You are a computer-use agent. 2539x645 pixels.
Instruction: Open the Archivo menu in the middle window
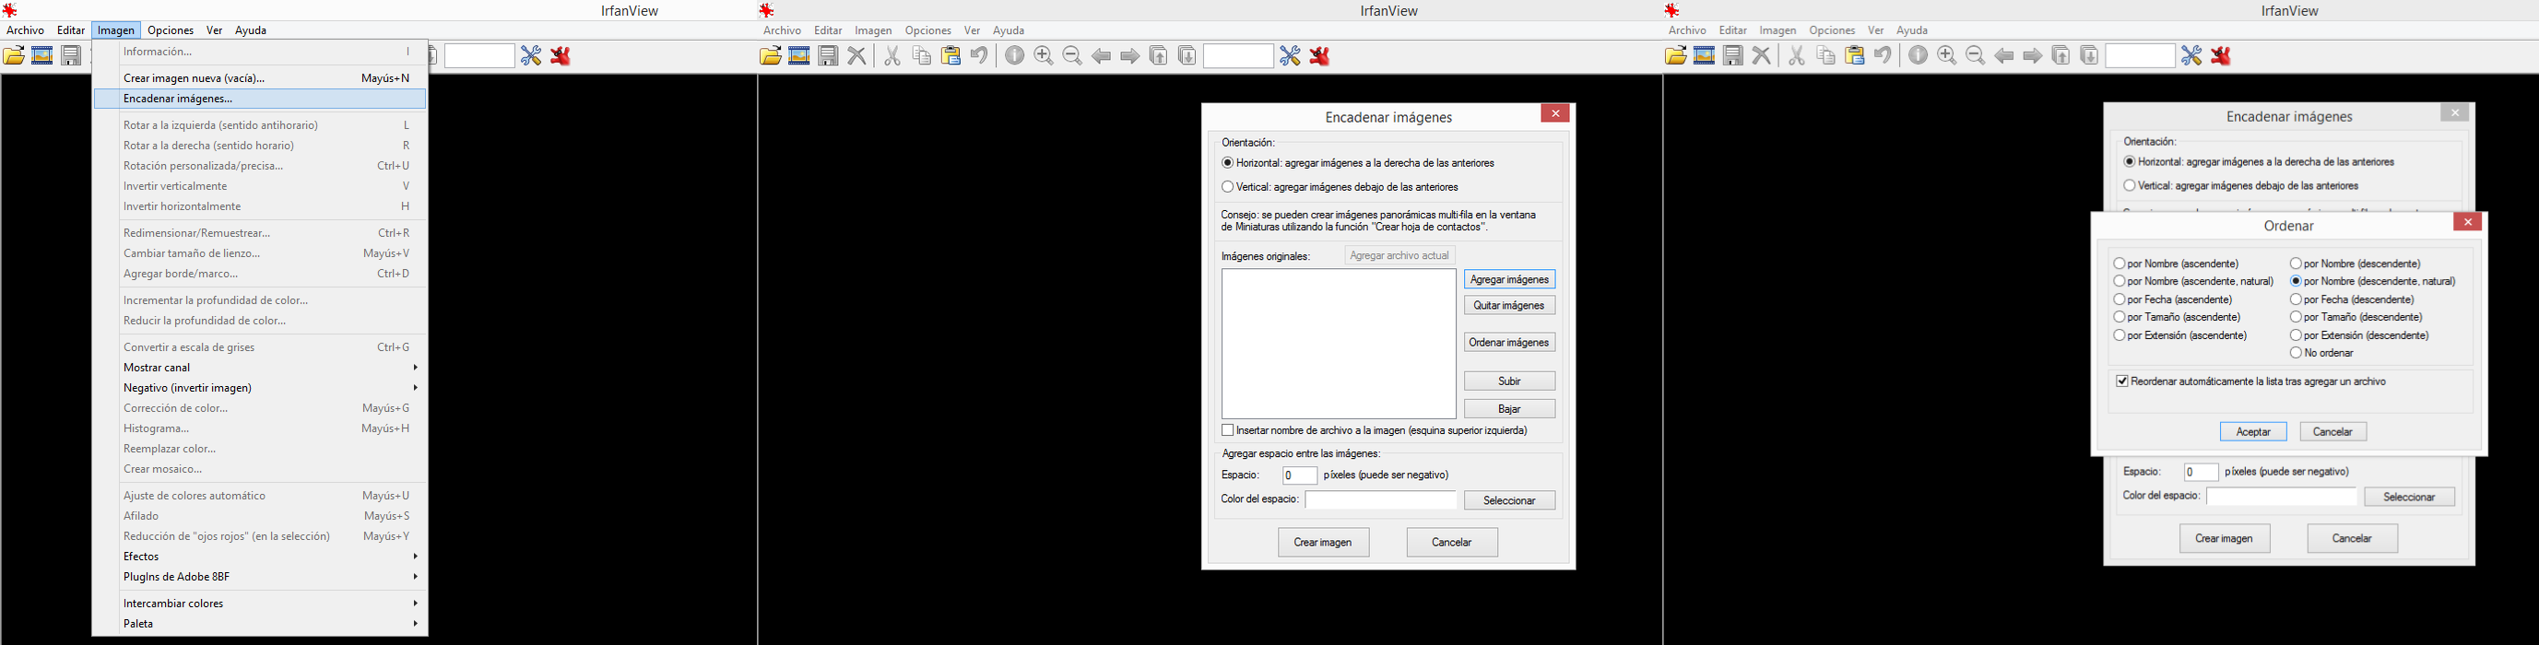tap(783, 30)
